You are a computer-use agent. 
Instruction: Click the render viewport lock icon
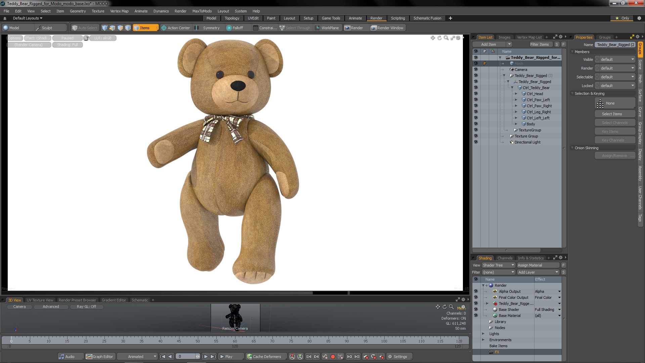click(x=86, y=38)
